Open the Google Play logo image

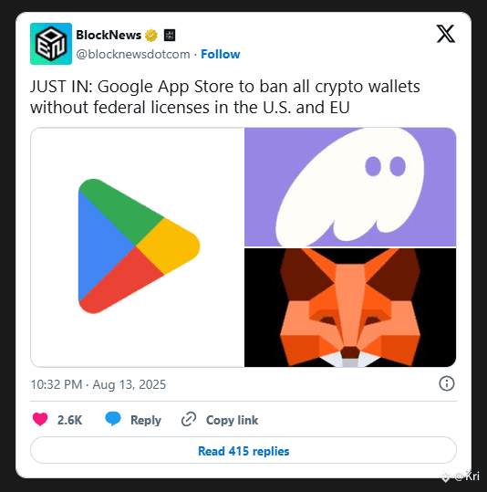pyautogui.click(x=138, y=247)
